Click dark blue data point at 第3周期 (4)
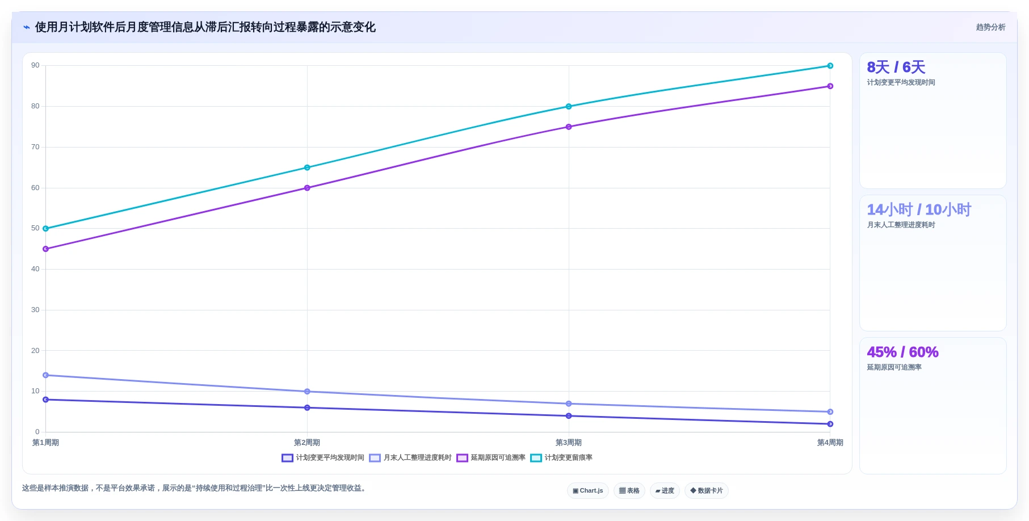1029x521 pixels. point(569,416)
